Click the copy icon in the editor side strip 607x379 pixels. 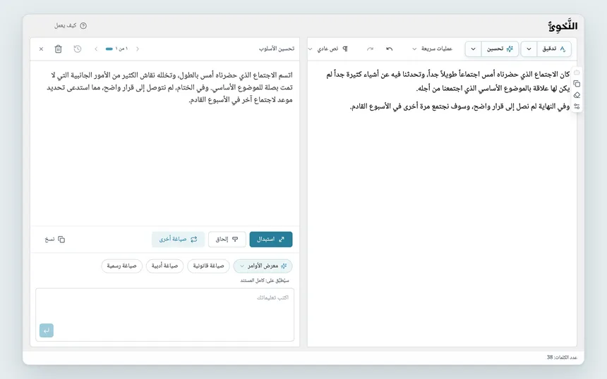(x=577, y=84)
